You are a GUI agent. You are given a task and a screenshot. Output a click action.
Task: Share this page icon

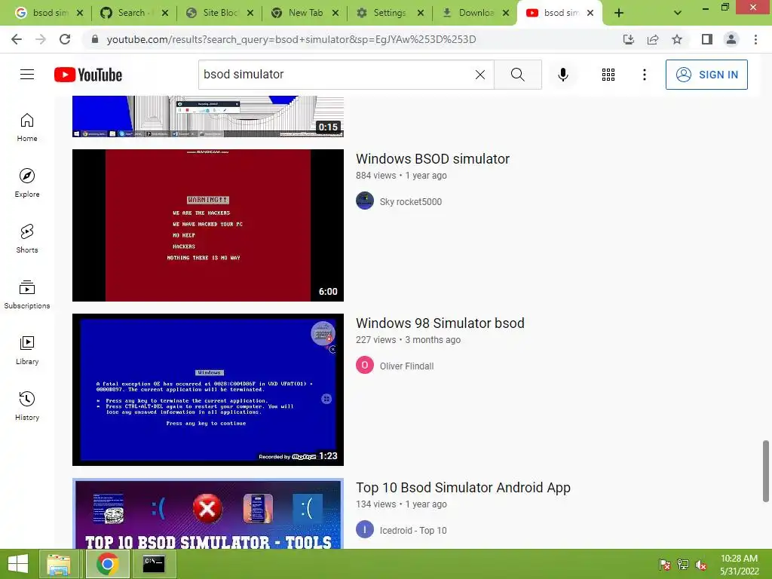coord(653,39)
